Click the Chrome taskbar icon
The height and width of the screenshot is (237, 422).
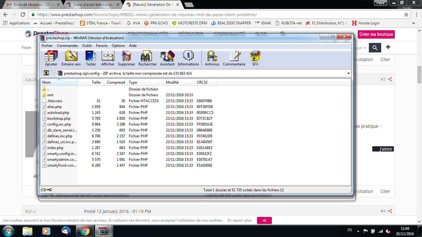[x=85, y=231]
